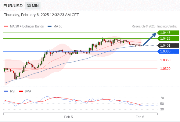Click the Feb 5 date axis label
The image size is (180, 122).
pyautogui.click(x=68, y=117)
